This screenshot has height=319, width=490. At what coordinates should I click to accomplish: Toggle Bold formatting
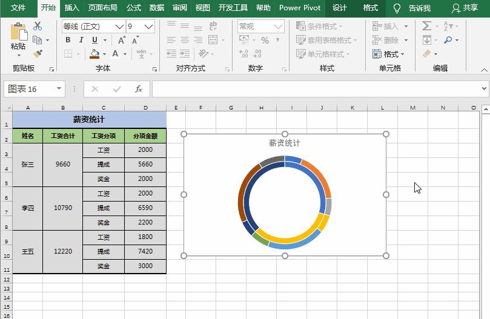point(68,40)
